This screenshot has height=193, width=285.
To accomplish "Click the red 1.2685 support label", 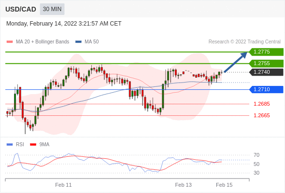I will coord(261,104).
